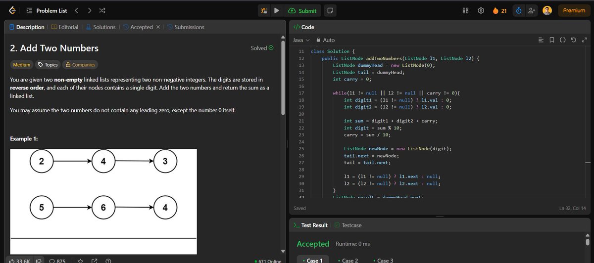Select the Code panel tab

304,27
